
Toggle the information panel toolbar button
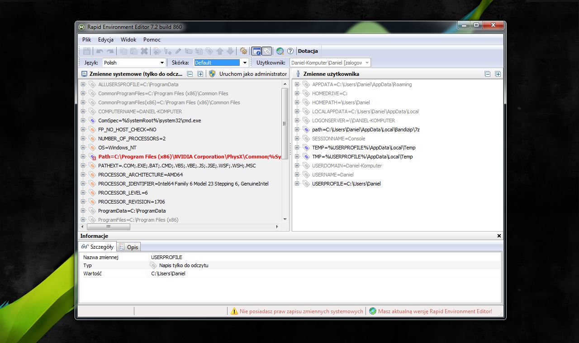coord(256,51)
